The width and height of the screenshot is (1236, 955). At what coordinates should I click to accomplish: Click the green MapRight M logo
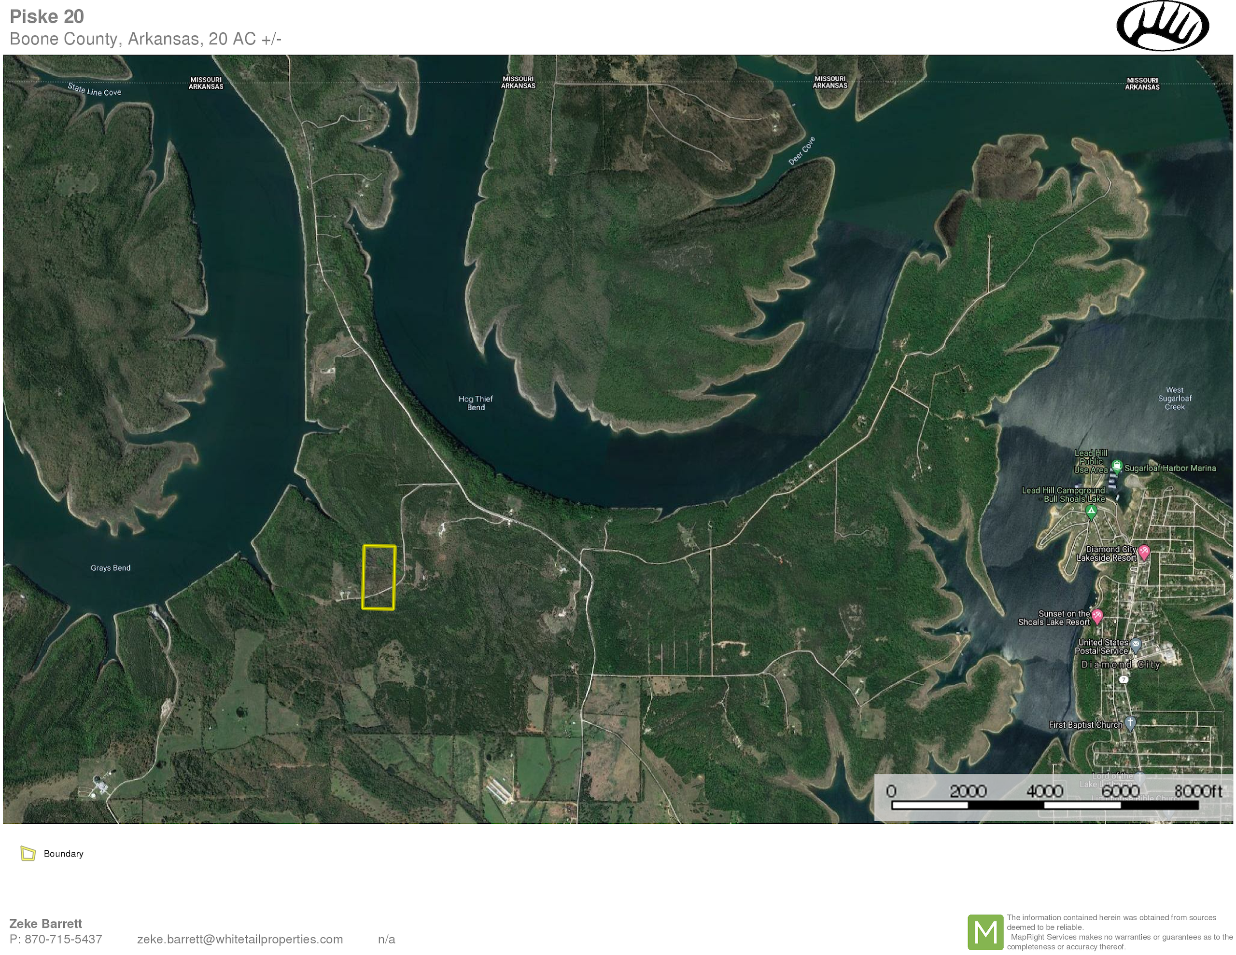pyautogui.click(x=985, y=932)
